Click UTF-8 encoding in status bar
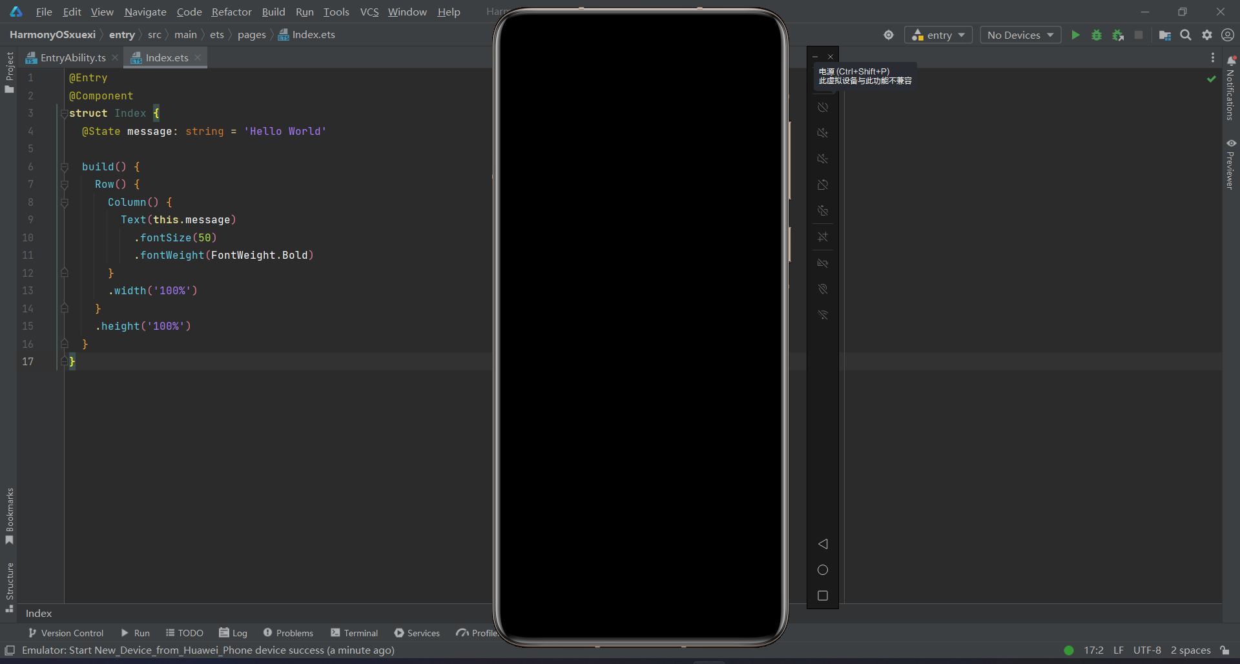The width and height of the screenshot is (1240, 664). click(1147, 650)
